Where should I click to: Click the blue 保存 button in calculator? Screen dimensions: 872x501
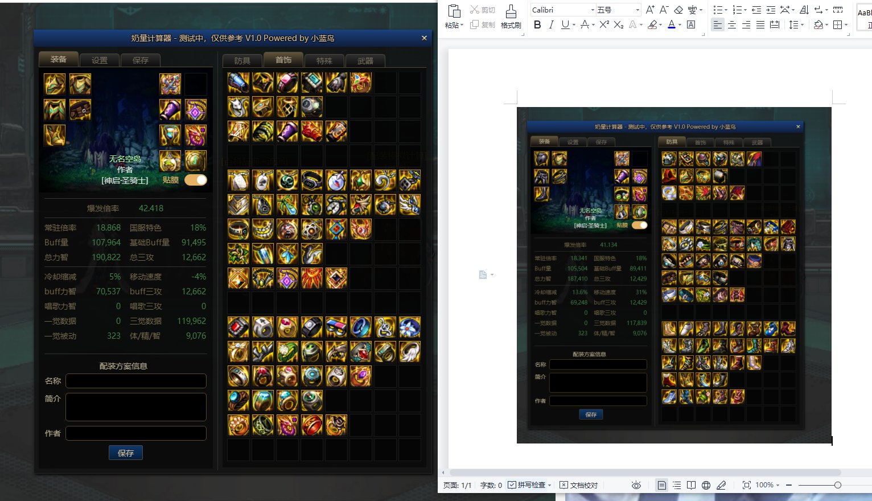pos(126,453)
